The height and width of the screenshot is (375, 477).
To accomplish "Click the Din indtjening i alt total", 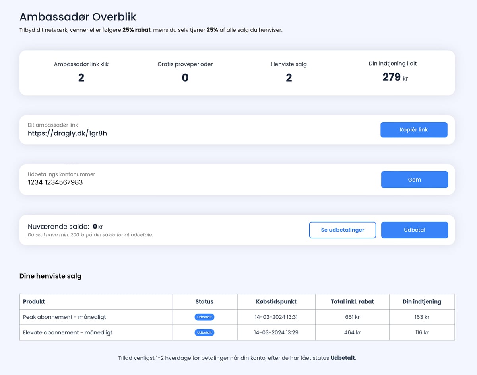I will pyautogui.click(x=393, y=72).
